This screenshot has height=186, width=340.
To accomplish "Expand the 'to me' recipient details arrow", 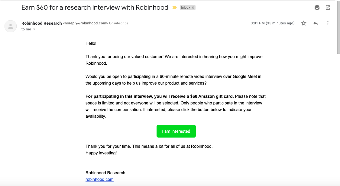I will coord(34,29).
